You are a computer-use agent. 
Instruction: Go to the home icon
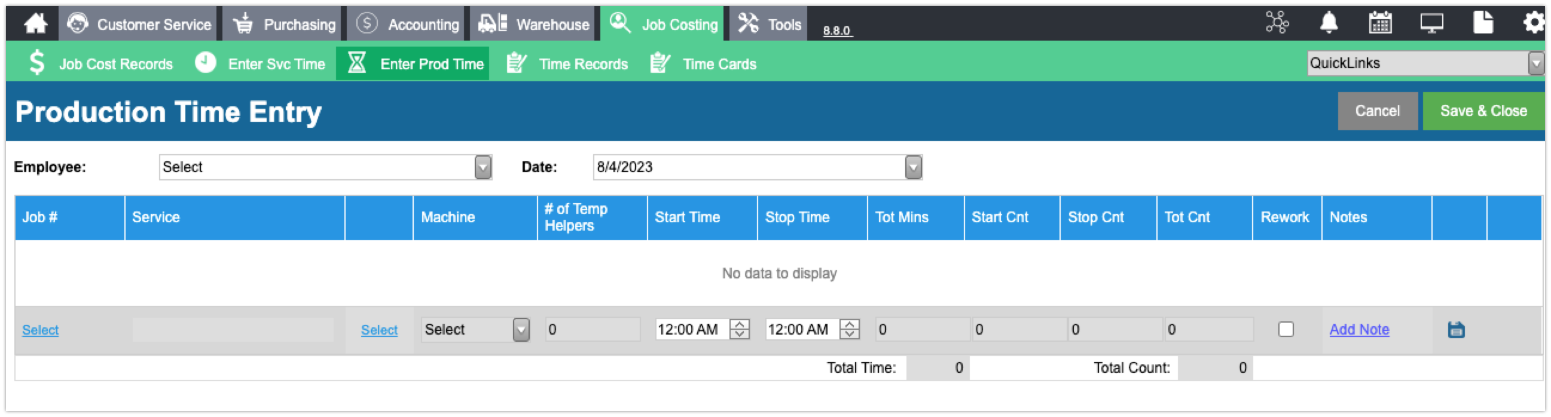(x=35, y=23)
